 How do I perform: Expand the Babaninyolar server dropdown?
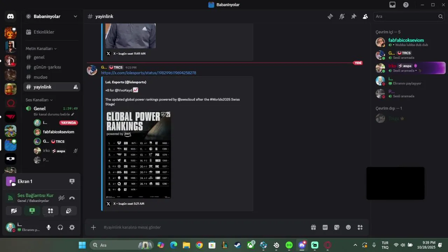click(x=75, y=16)
